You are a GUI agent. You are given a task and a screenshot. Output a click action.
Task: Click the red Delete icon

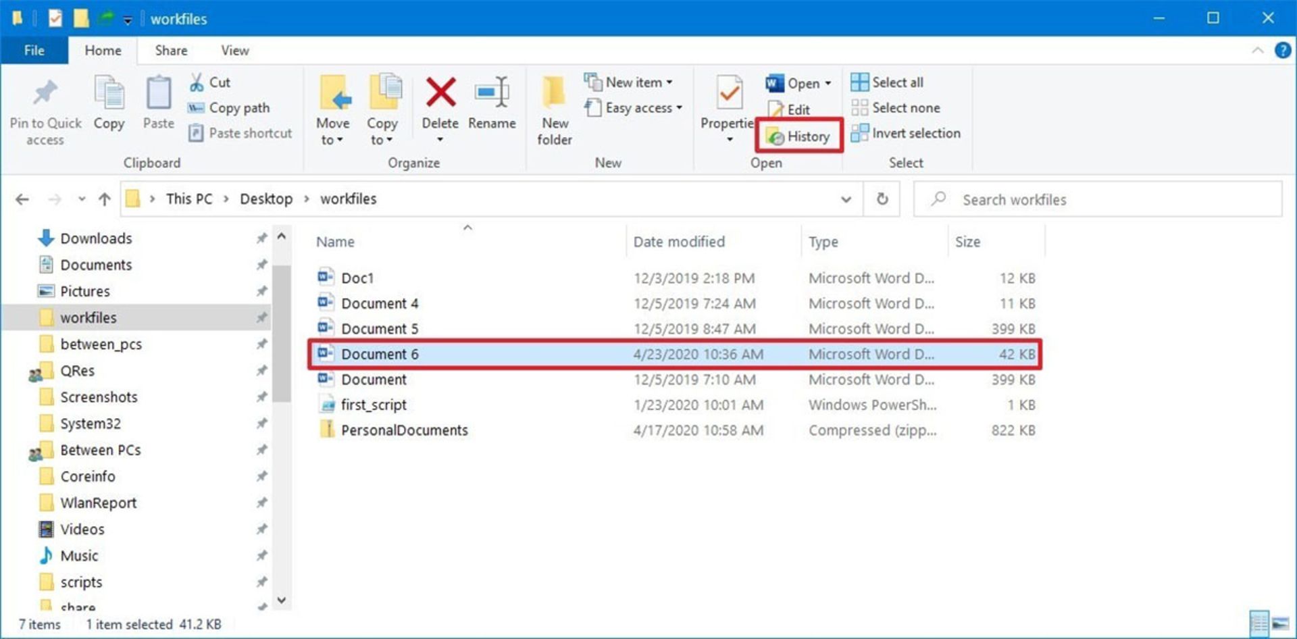pos(440,93)
